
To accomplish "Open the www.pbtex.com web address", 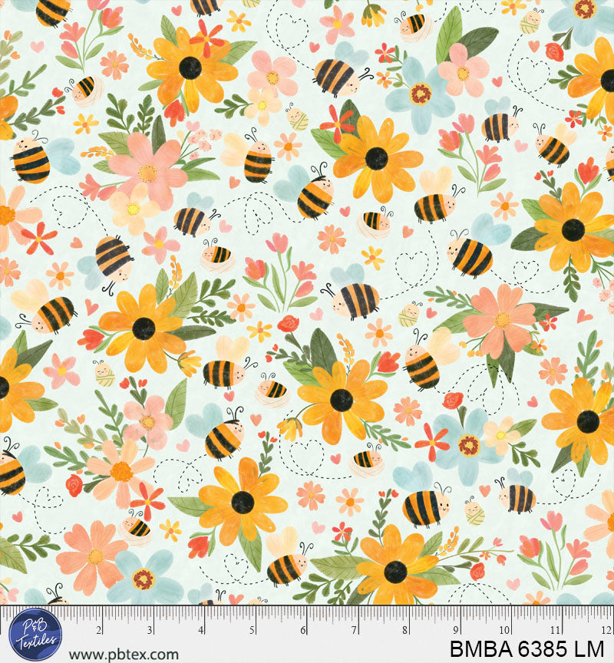I will tap(124, 655).
